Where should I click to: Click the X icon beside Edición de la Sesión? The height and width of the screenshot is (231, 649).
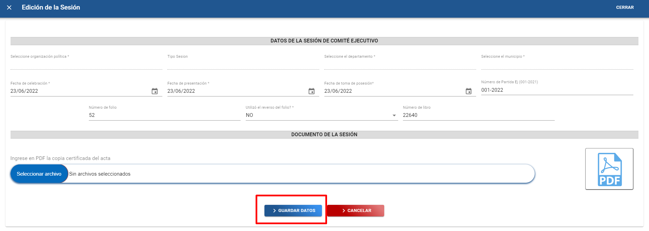click(9, 7)
